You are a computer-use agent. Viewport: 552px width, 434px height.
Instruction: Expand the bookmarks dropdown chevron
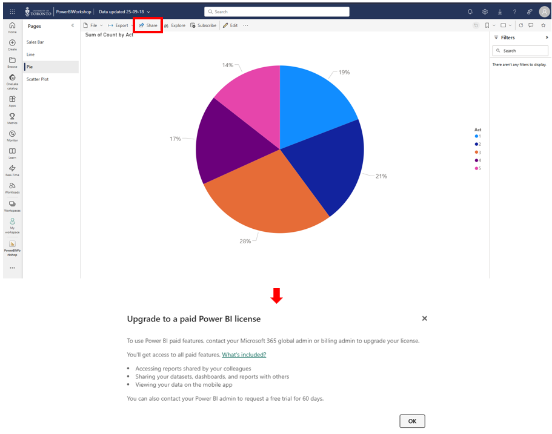click(494, 25)
